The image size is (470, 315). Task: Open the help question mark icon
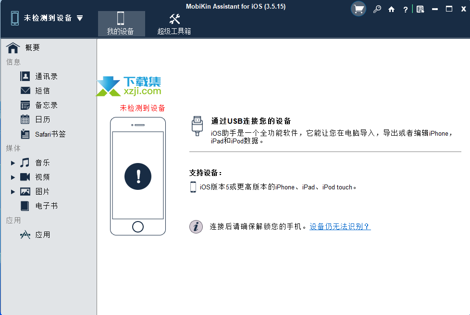[405, 10]
